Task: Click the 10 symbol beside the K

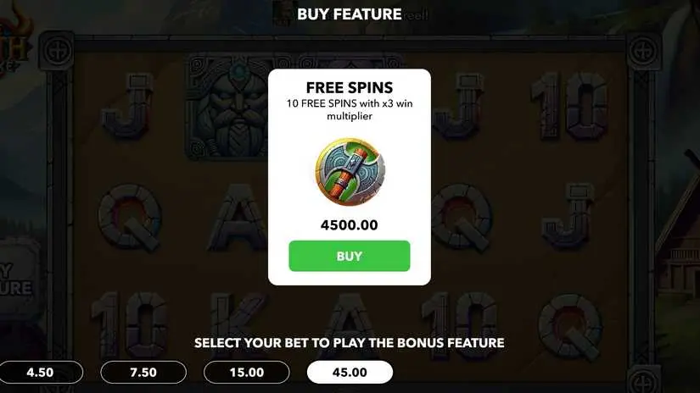Action: (x=130, y=324)
